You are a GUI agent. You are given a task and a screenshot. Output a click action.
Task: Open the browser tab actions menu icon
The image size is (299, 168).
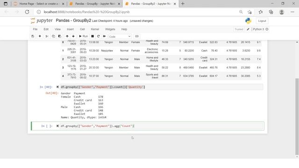pos(6,4)
